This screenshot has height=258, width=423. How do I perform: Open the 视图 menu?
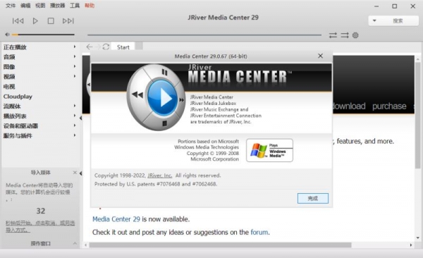tap(40, 6)
